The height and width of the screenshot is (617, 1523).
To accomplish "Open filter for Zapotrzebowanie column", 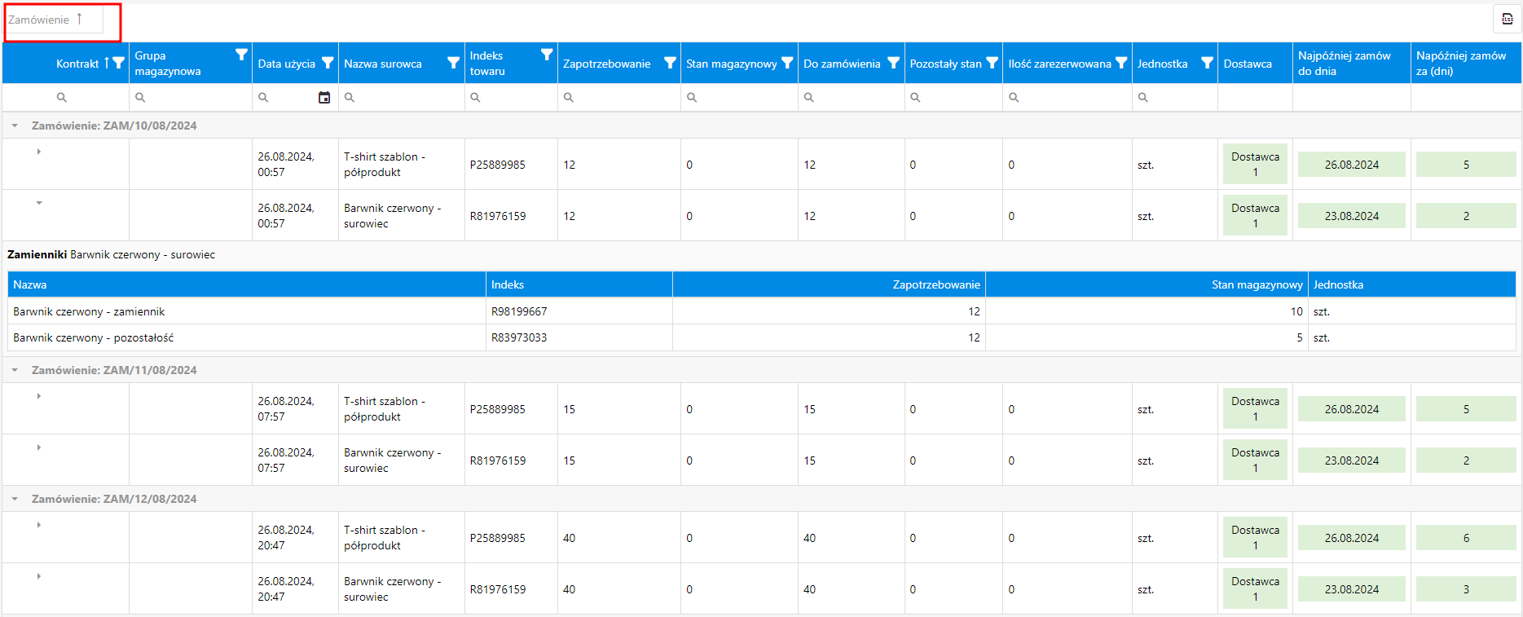I will [670, 63].
